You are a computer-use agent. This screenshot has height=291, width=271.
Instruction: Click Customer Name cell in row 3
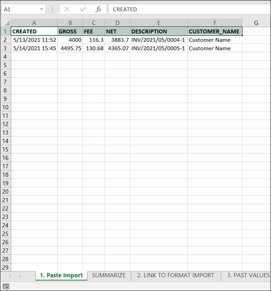click(x=215, y=48)
